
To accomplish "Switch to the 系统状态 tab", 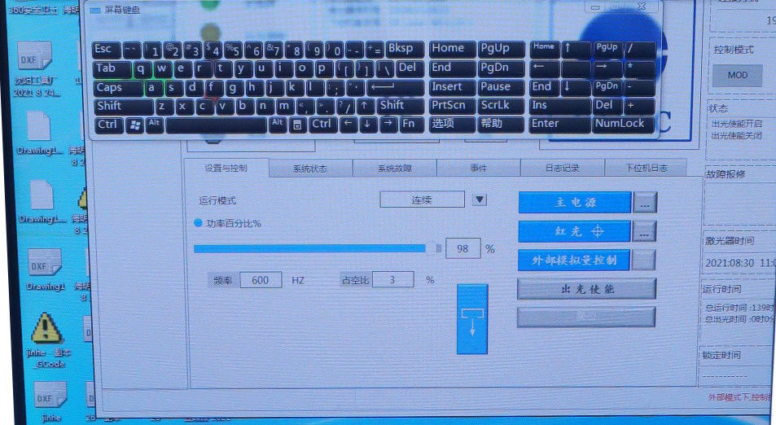I will coord(309,169).
